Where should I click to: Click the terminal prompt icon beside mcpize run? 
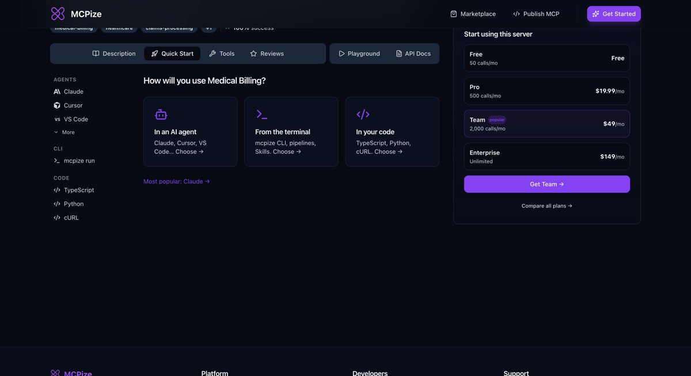point(57,161)
